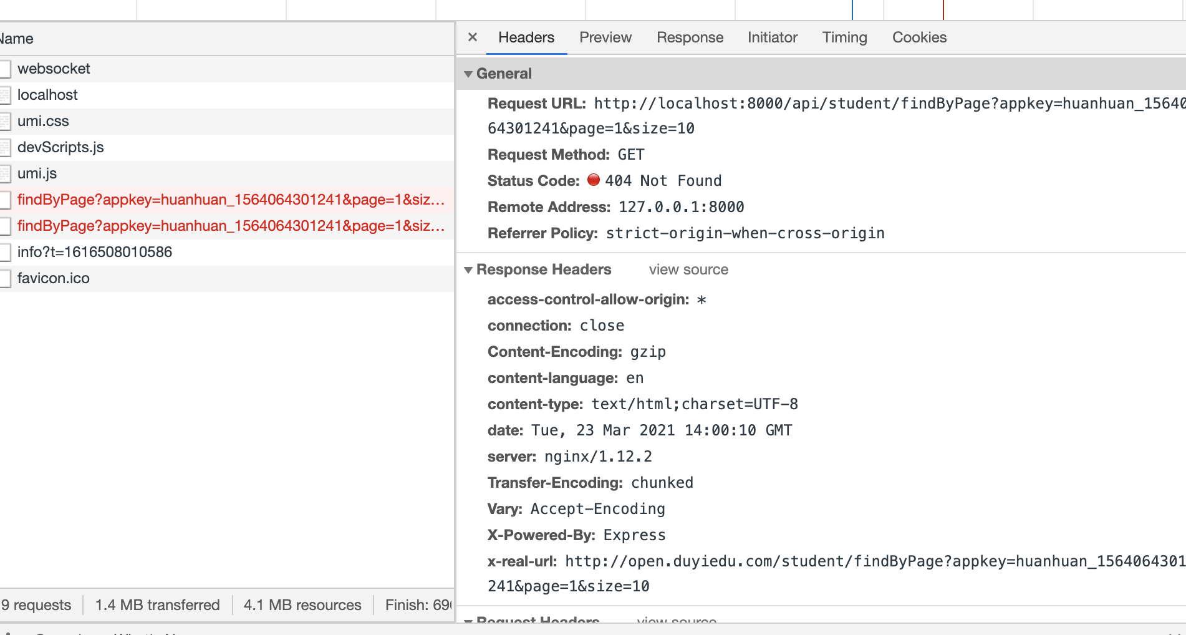Collapse the Response Headers section
Viewport: 1186px width, 635px height.
[x=469, y=269]
